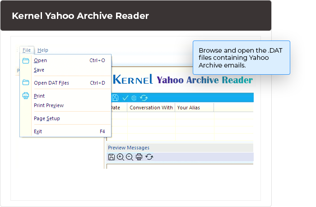Click the printer icon beside Print
This screenshot has height=207, width=316.
tap(26, 96)
